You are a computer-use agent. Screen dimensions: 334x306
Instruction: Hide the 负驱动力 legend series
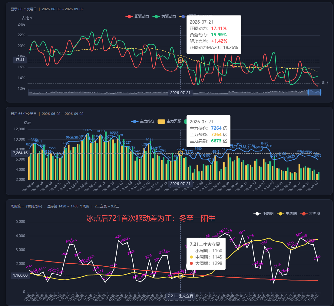164,16
